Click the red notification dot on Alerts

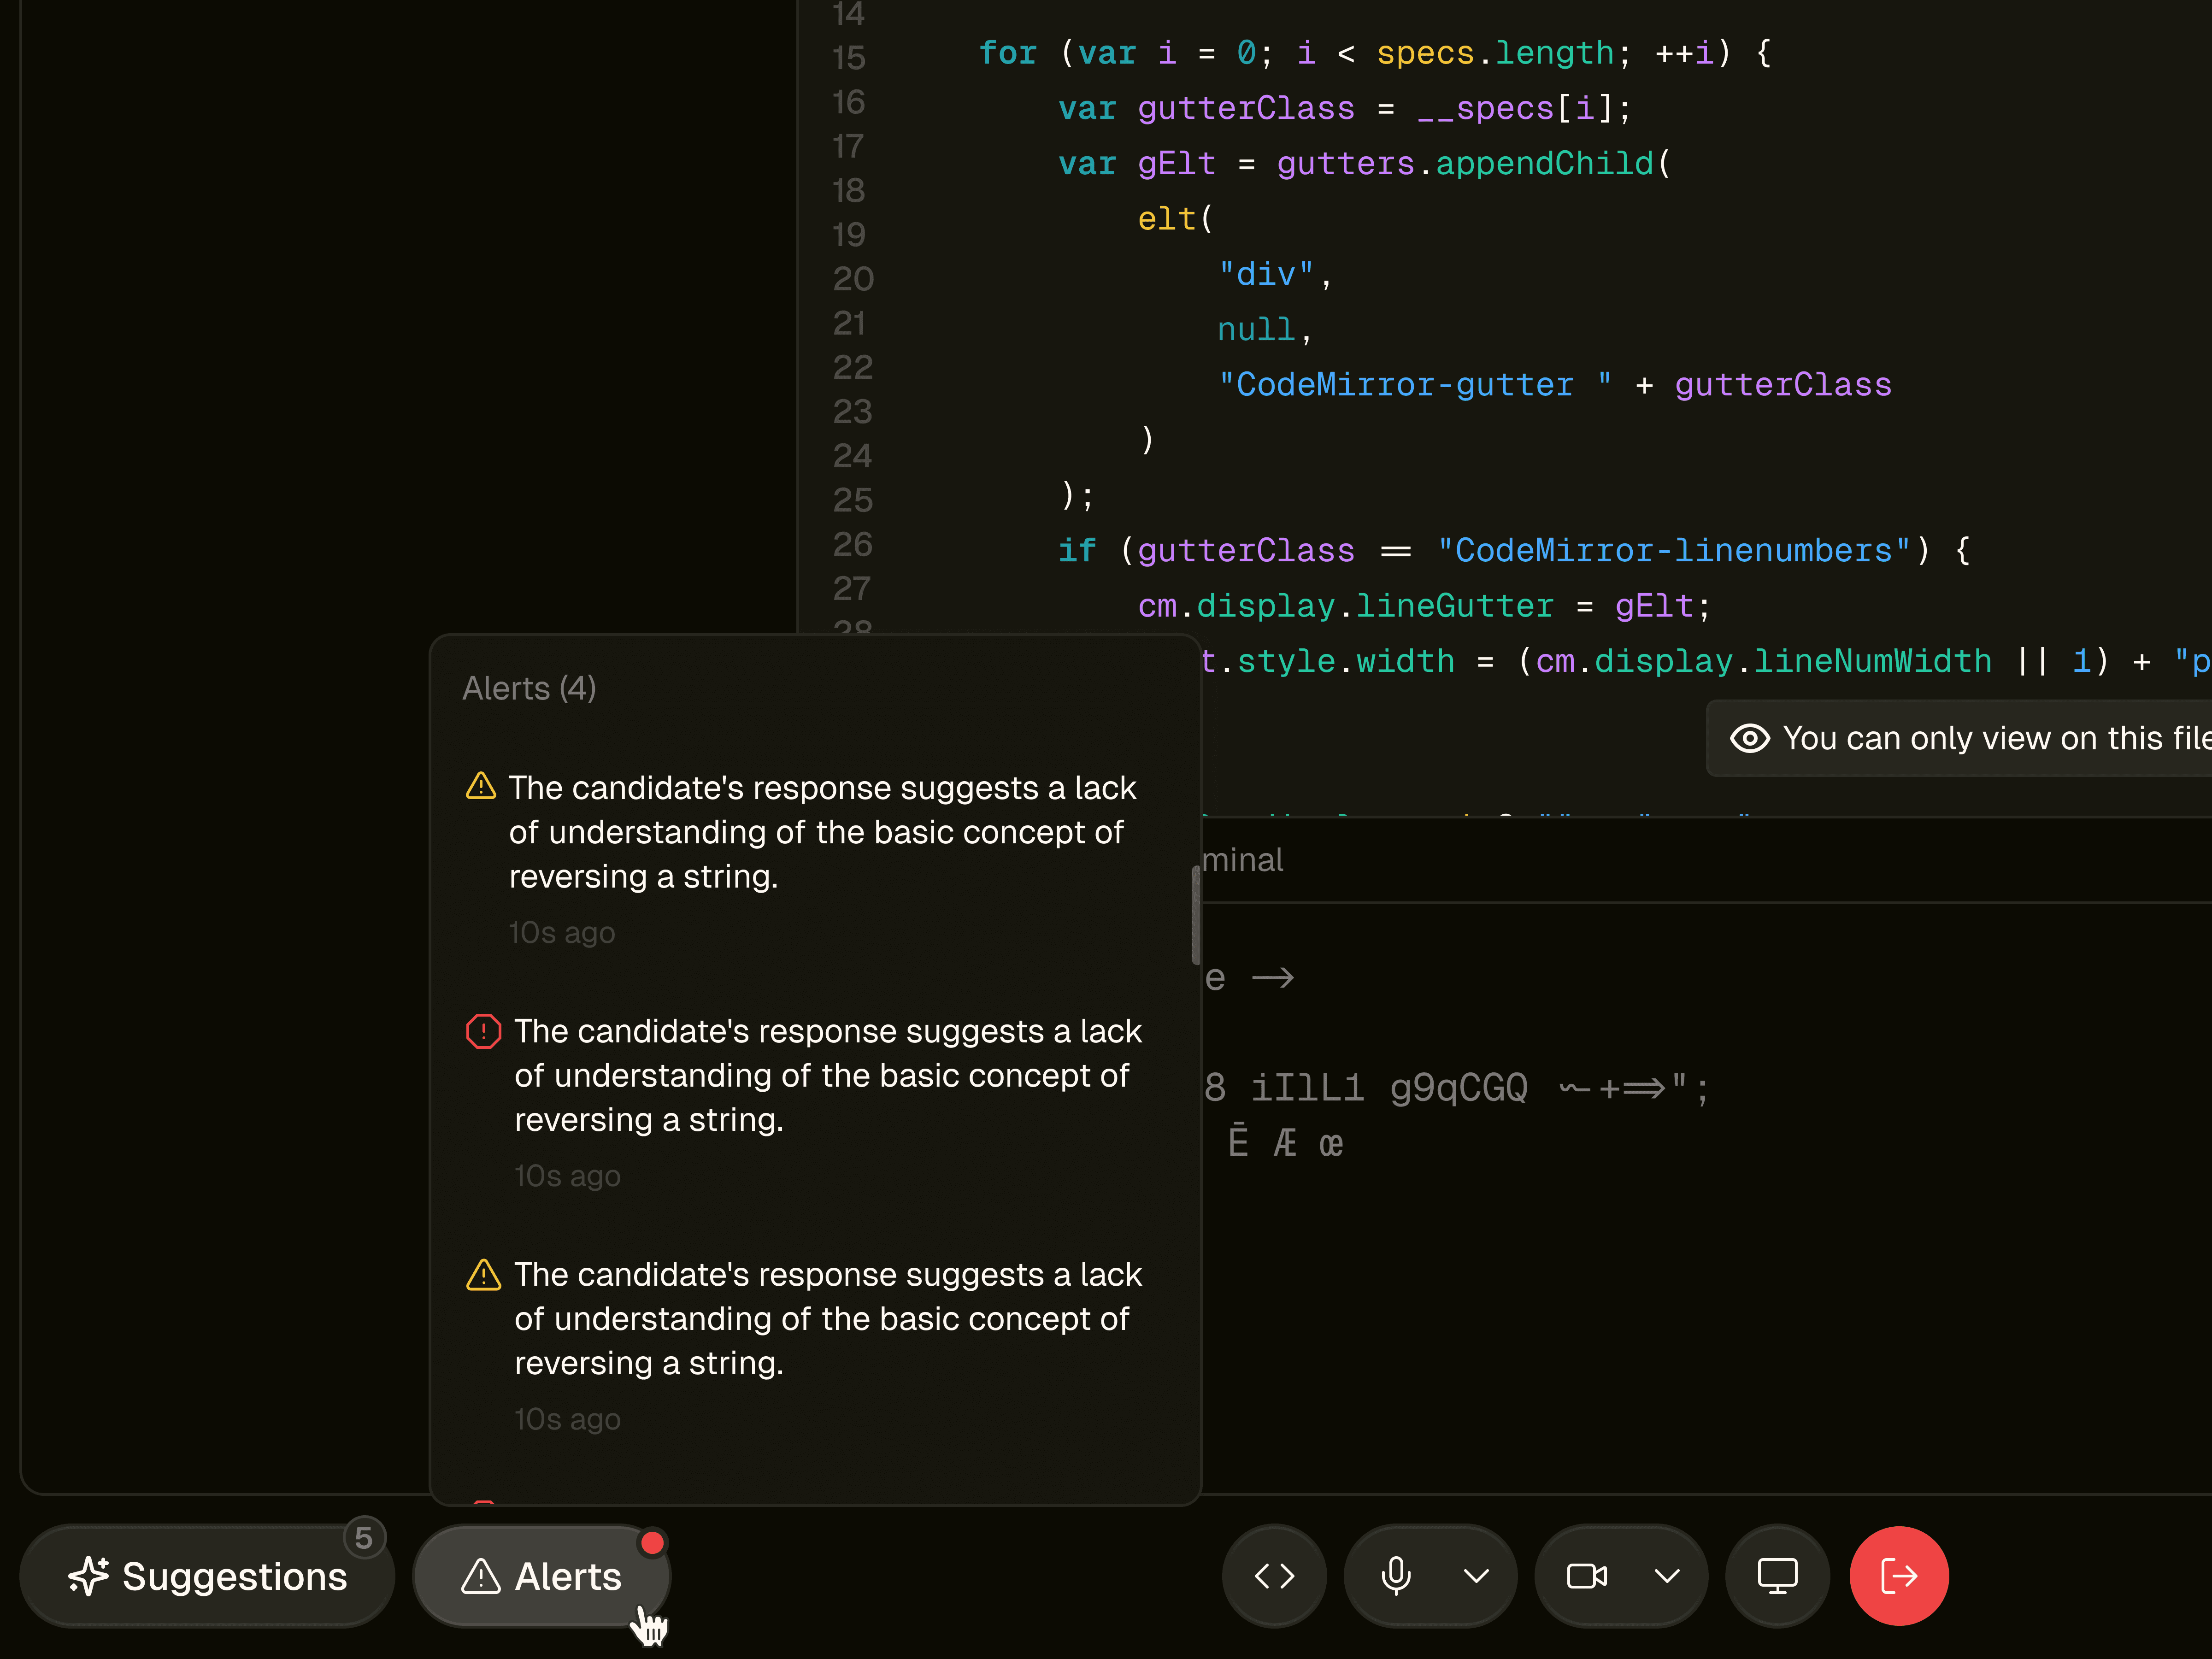[652, 1543]
